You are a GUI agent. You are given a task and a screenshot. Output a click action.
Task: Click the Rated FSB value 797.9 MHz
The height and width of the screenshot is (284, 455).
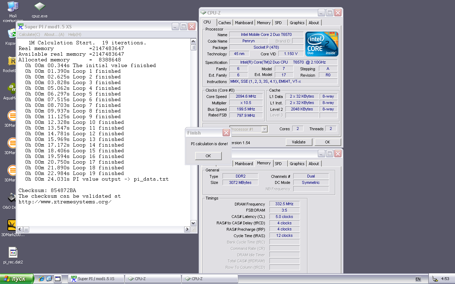tap(246, 116)
